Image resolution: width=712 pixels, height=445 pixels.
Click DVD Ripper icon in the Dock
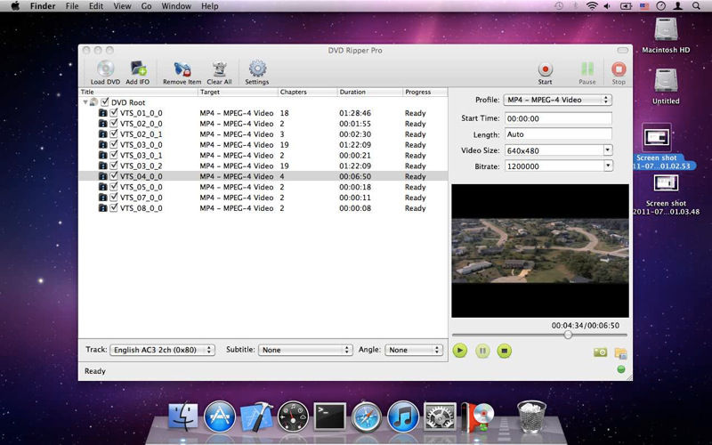(x=477, y=416)
